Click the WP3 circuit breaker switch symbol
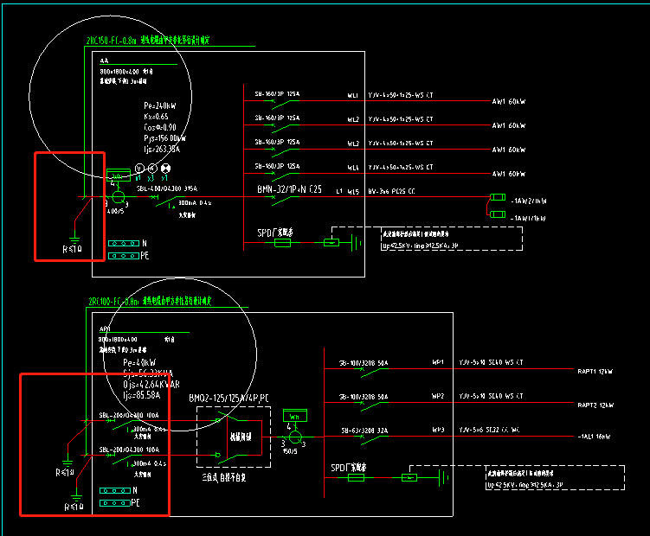Image resolution: width=650 pixels, height=536 pixels. pyautogui.click(x=373, y=439)
